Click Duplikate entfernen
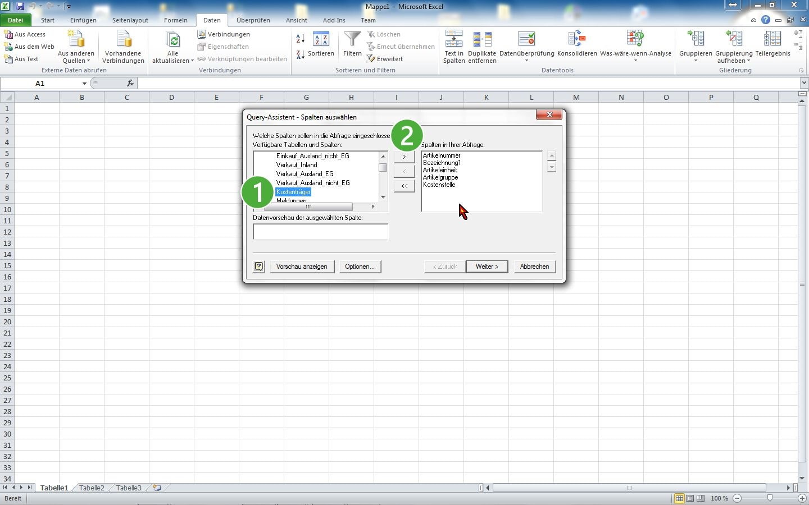The image size is (809, 505). coord(482,47)
